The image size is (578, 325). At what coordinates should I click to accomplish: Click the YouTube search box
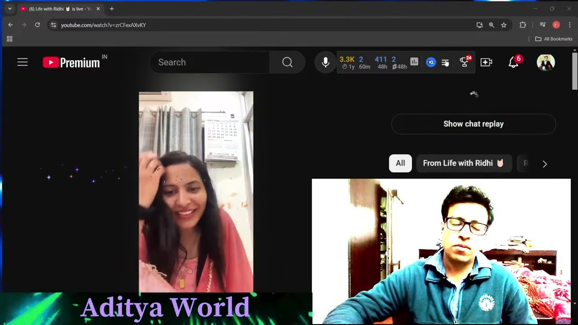(209, 62)
